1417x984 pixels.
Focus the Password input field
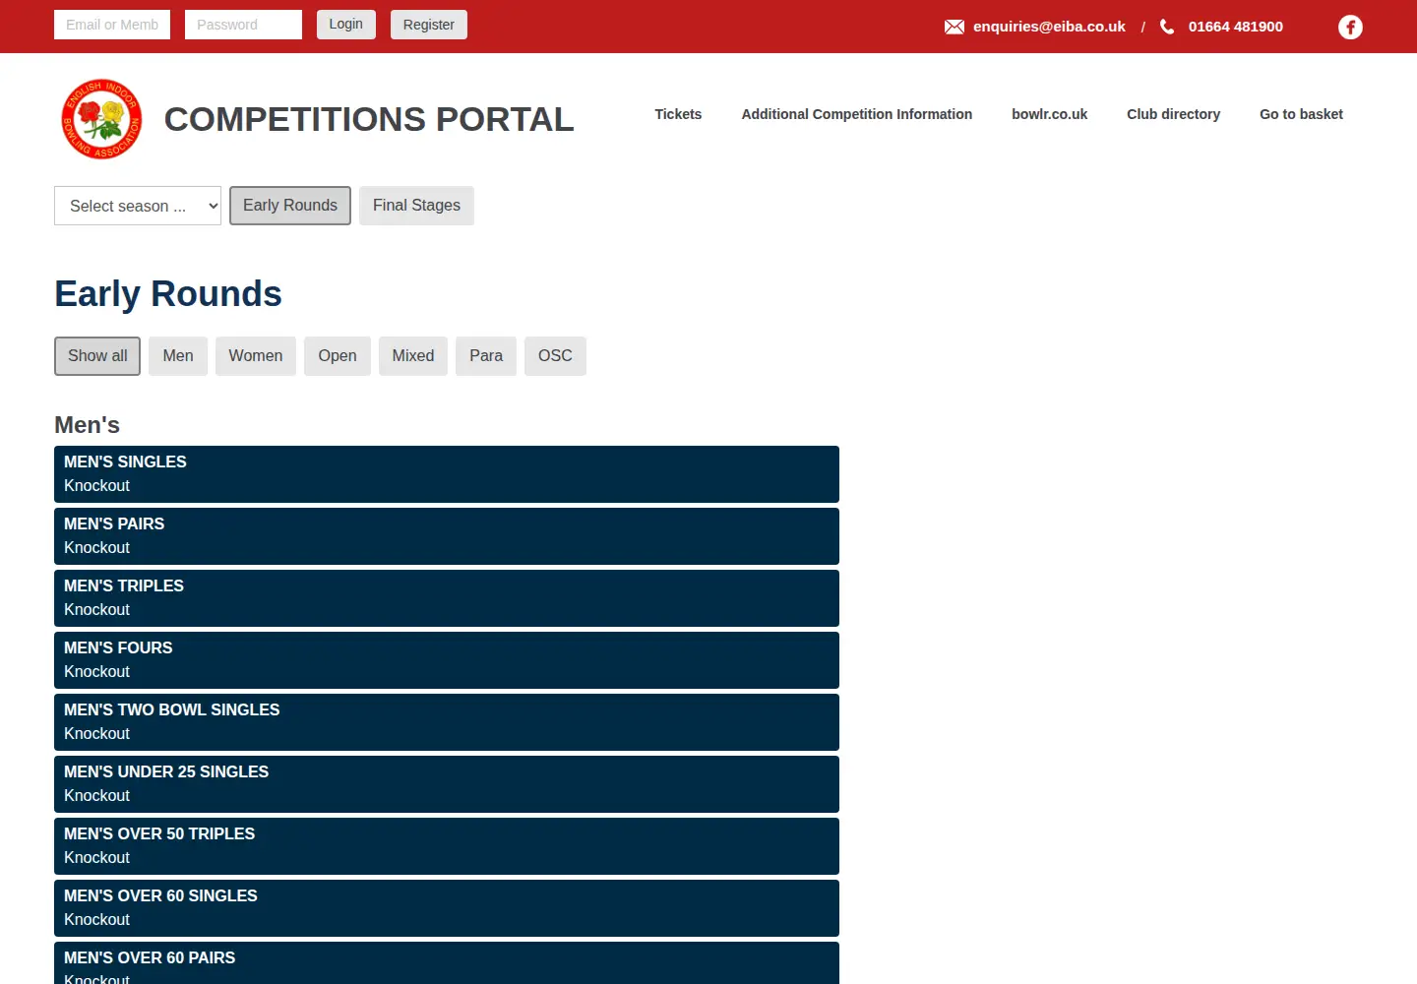[243, 25]
